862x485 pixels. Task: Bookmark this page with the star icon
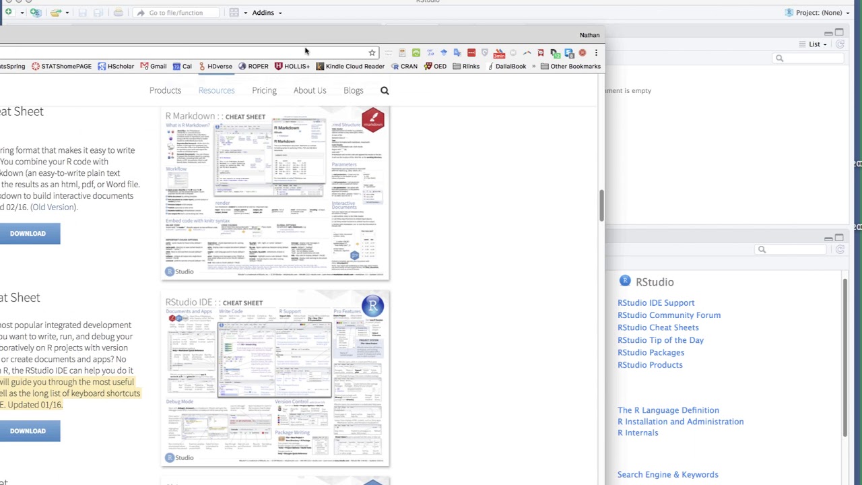click(x=372, y=53)
